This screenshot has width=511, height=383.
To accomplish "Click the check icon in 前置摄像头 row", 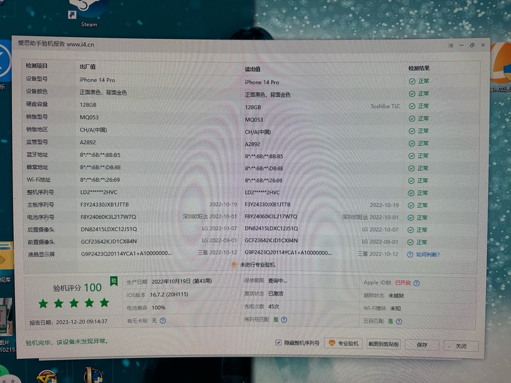I will click(x=410, y=242).
